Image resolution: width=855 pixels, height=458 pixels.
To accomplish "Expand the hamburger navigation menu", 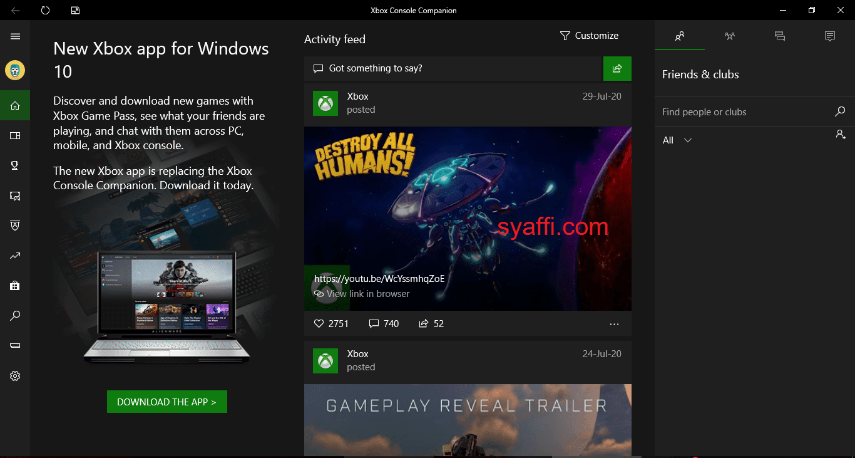I will (15, 36).
